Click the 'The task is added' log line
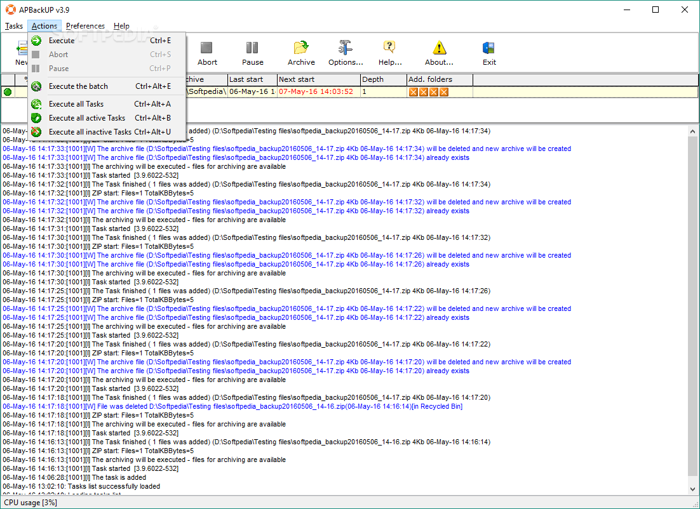Image resolution: width=700 pixels, height=509 pixels. click(x=74, y=477)
